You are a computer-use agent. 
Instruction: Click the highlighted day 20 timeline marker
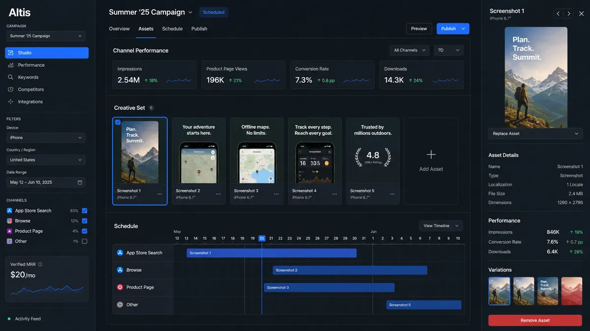click(262, 238)
